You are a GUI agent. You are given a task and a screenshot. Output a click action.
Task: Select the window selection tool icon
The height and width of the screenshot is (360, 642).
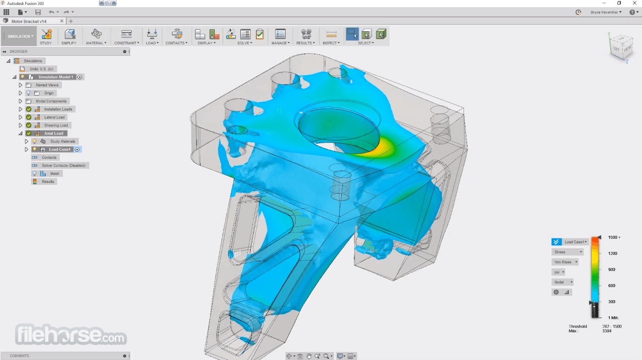[x=352, y=34]
